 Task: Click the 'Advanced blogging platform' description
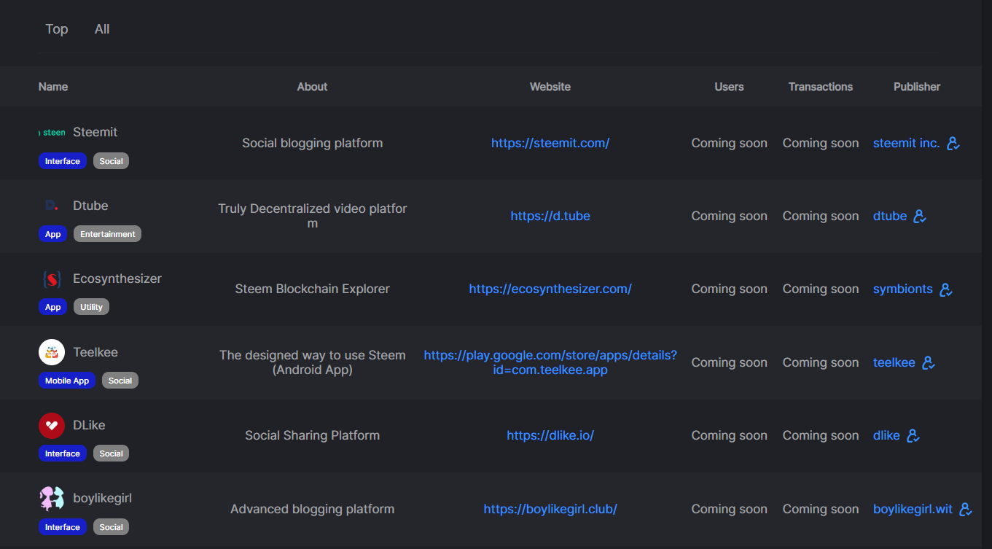(312, 509)
